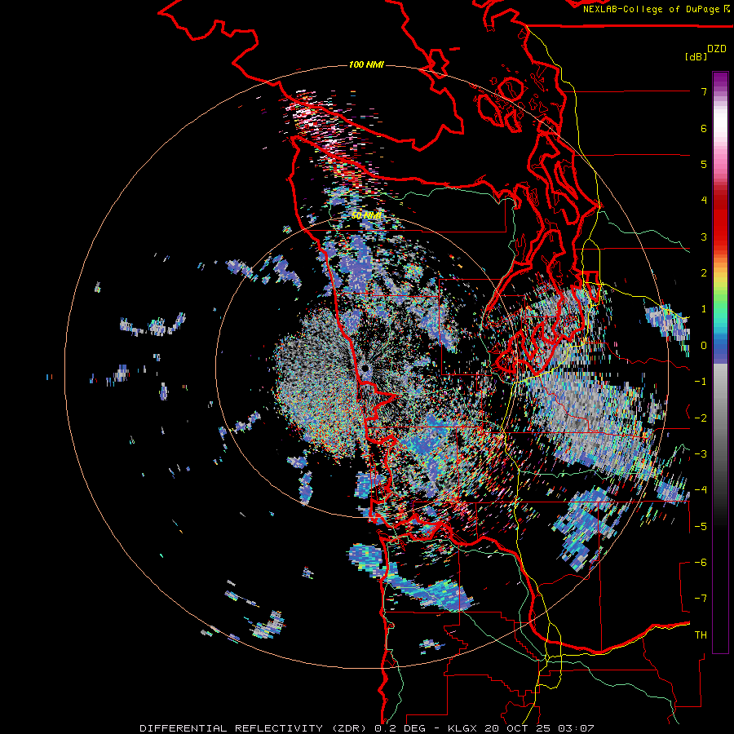Image resolution: width=734 pixels, height=734 pixels.
Task: Click the 7 value on color scale
Action: coord(704,91)
